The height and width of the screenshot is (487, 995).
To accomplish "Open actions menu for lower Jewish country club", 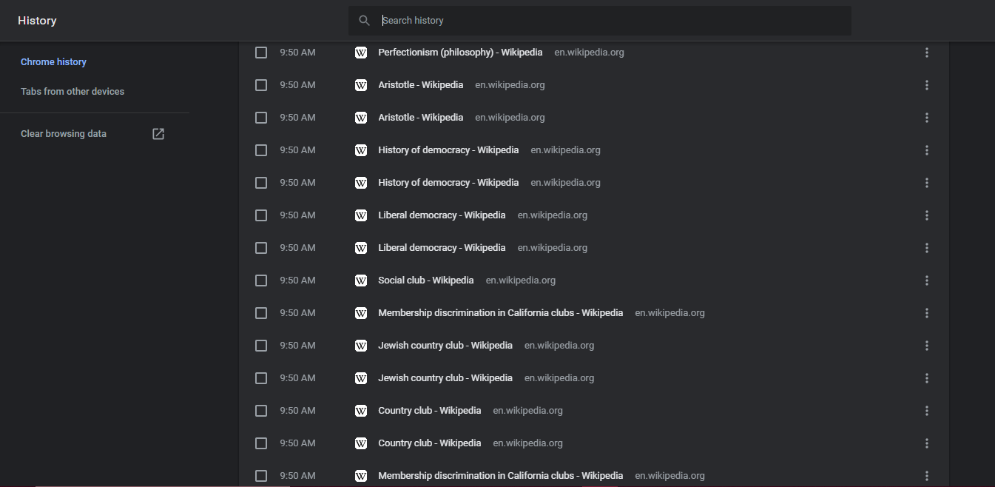I will pos(926,378).
